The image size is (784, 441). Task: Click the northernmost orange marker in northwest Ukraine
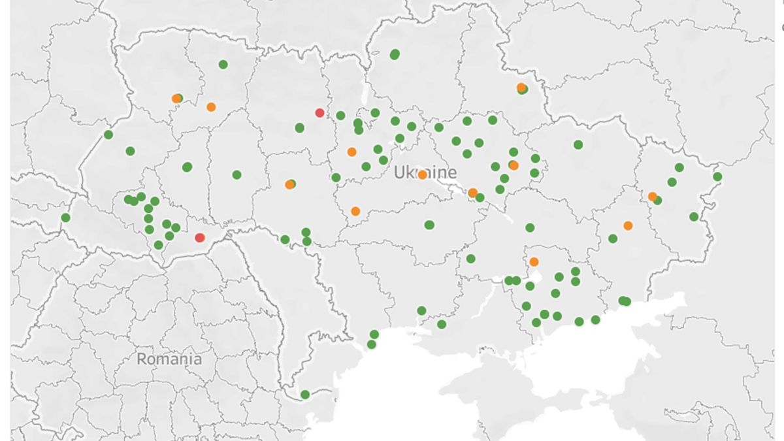click(x=176, y=98)
